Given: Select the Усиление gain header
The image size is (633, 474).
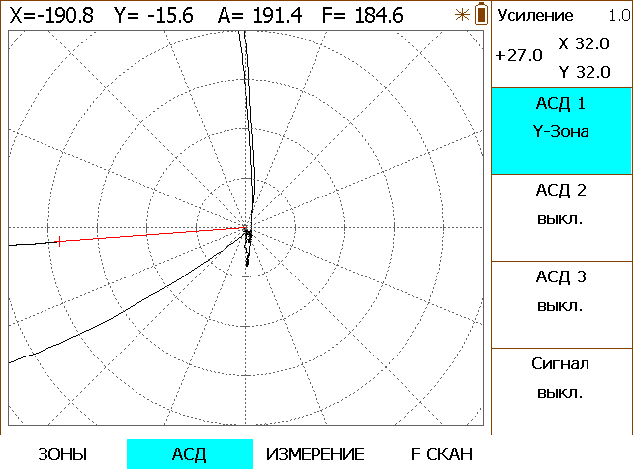Looking at the screenshot, I should coord(535,16).
